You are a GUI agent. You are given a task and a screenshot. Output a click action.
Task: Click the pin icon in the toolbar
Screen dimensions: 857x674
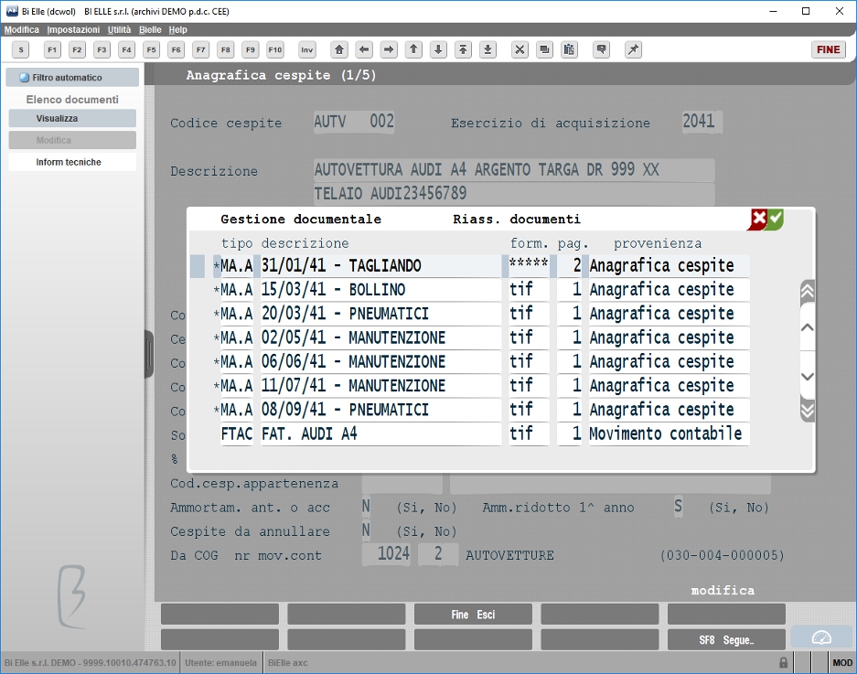click(633, 49)
